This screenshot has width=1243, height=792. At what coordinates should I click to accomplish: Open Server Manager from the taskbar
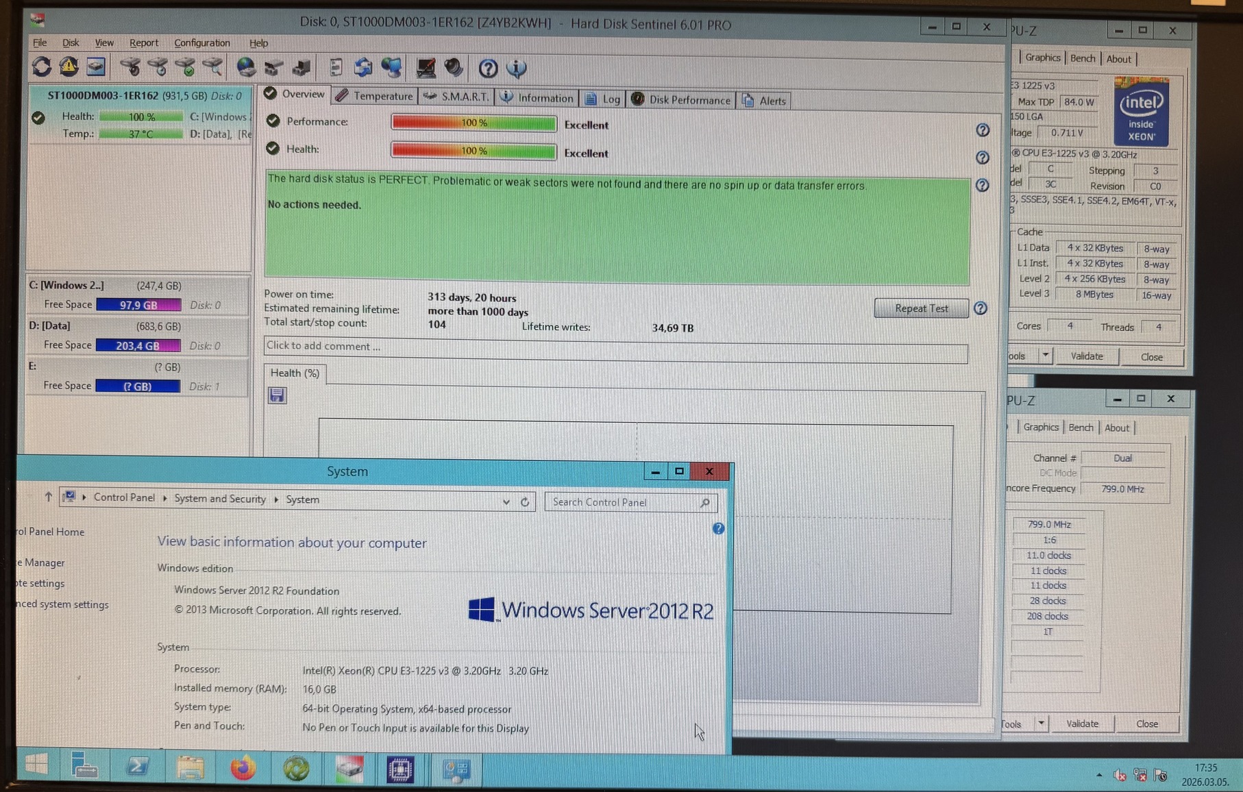coord(85,766)
